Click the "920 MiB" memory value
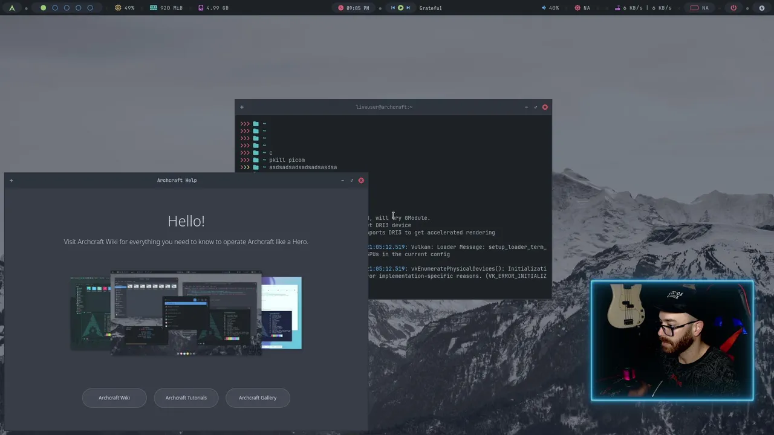 (x=171, y=8)
